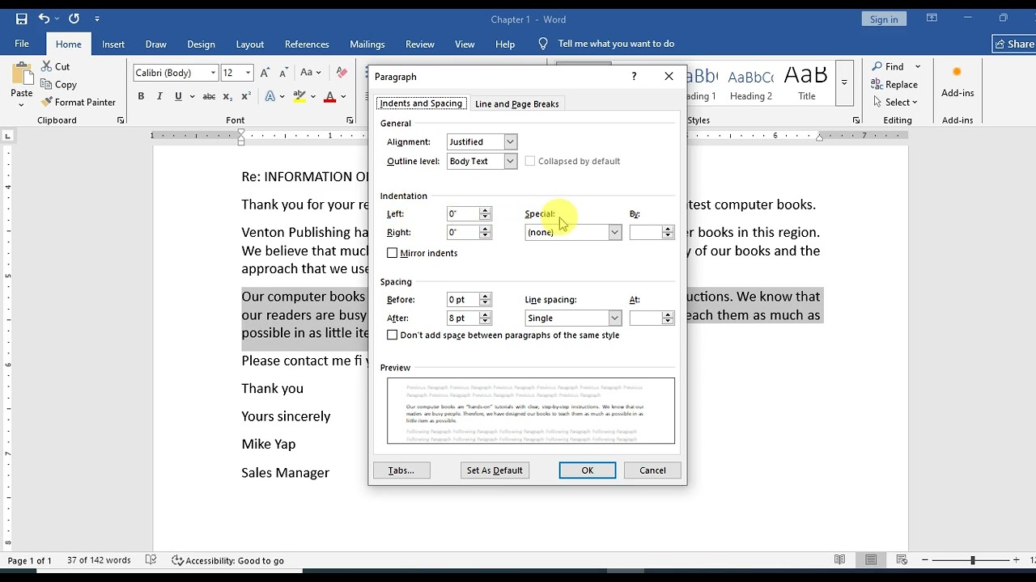Cut the selected text
The height and width of the screenshot is (582, 1036).
(55, 66)
